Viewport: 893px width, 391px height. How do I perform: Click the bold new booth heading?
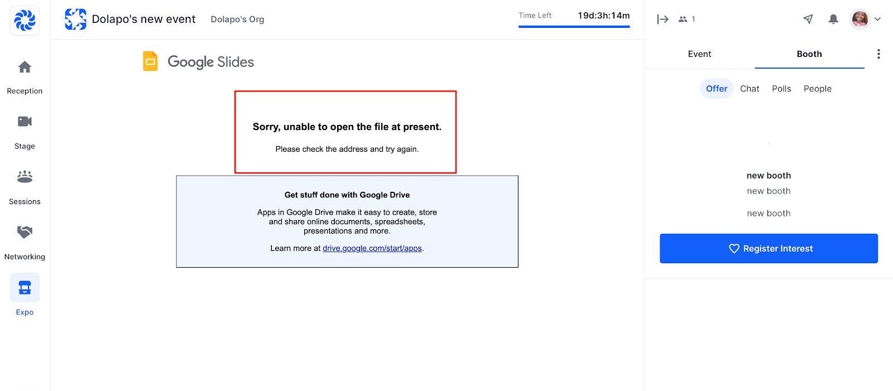point(769,176)
